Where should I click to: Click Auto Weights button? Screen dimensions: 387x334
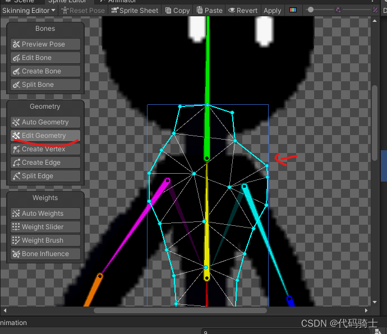pos(45,214)
